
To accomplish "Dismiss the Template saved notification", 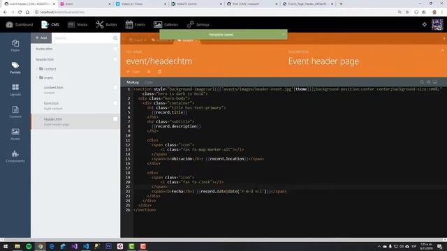I will coord(283,34).
